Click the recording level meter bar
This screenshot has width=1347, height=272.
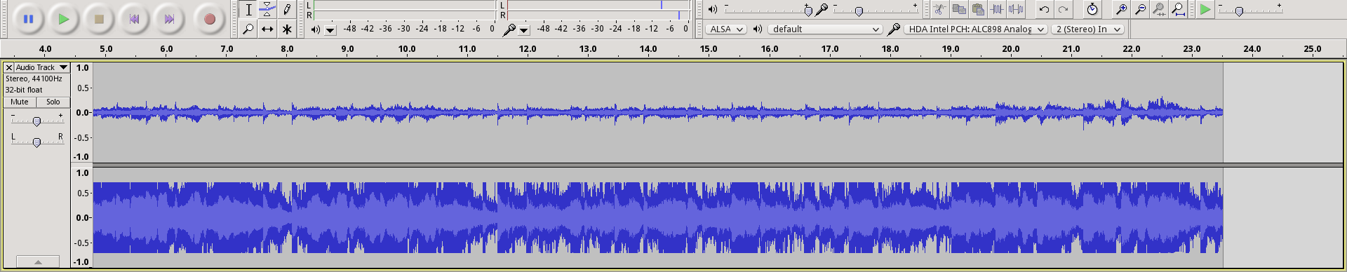point(598,10)
